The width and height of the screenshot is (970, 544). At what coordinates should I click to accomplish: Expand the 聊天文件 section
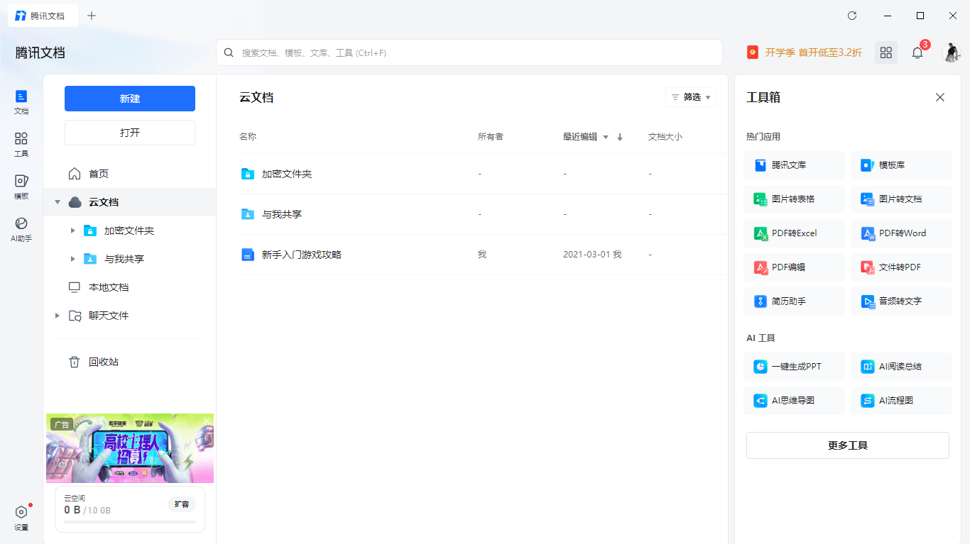[x=58, y=315]
